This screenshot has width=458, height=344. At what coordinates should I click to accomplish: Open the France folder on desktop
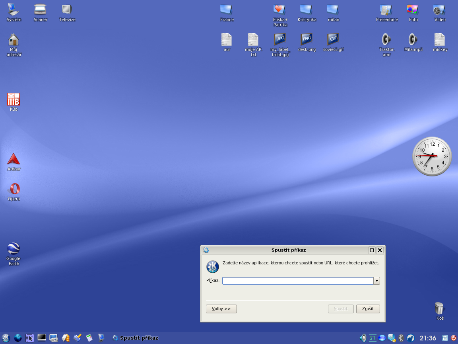pos(227,10)
